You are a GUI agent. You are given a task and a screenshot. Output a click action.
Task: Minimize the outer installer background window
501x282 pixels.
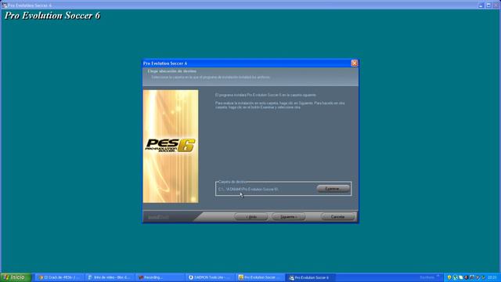(x=481, y=5)
